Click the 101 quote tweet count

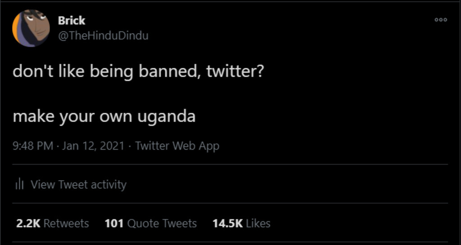point(114,223)
